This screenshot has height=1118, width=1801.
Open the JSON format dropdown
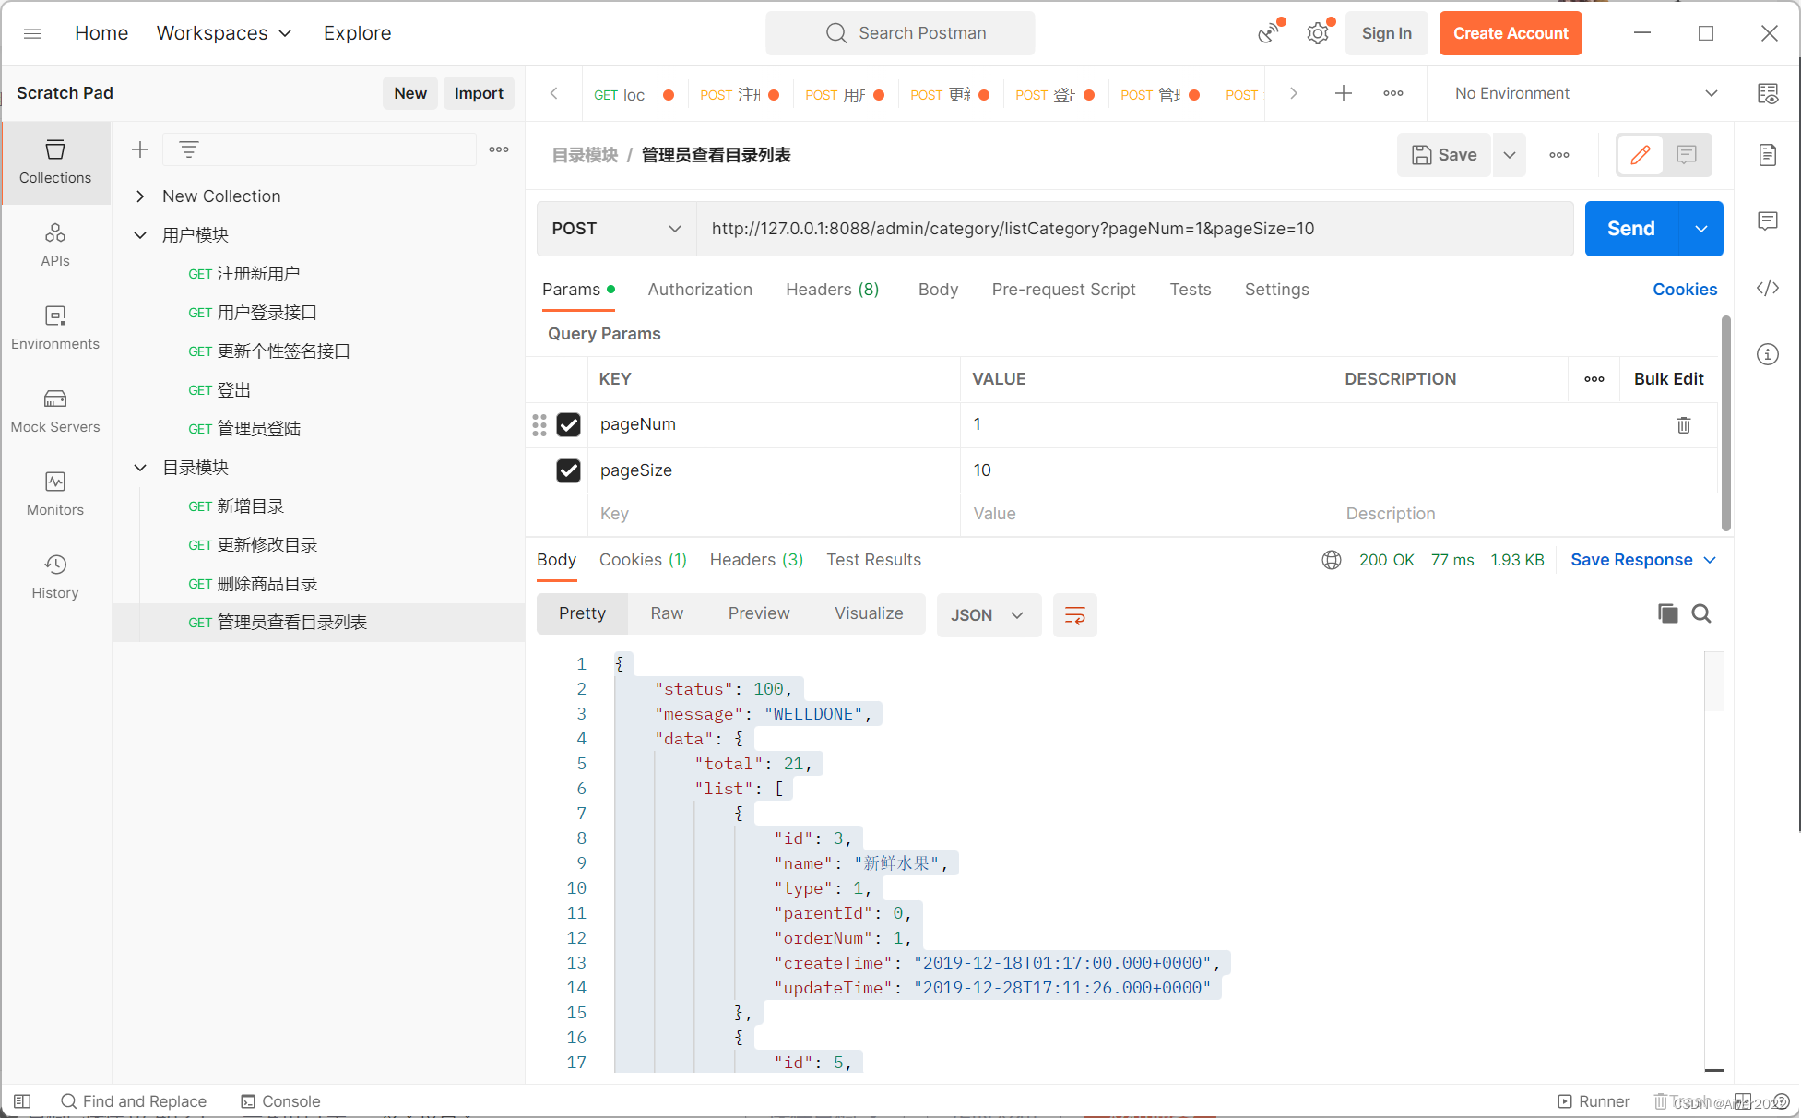pos(988,615)
